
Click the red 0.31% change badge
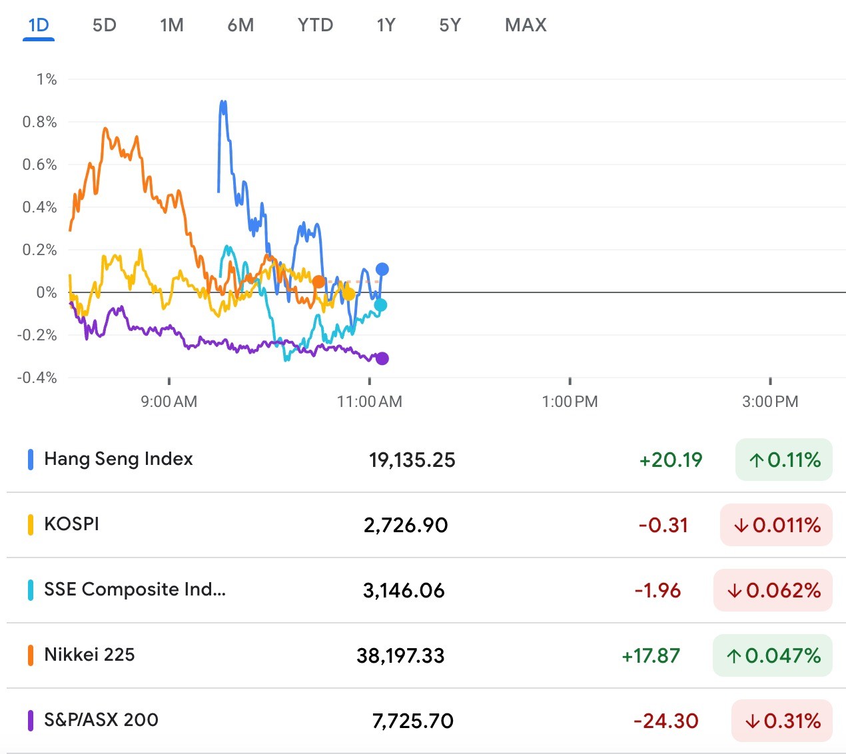(x=782, y=721)
